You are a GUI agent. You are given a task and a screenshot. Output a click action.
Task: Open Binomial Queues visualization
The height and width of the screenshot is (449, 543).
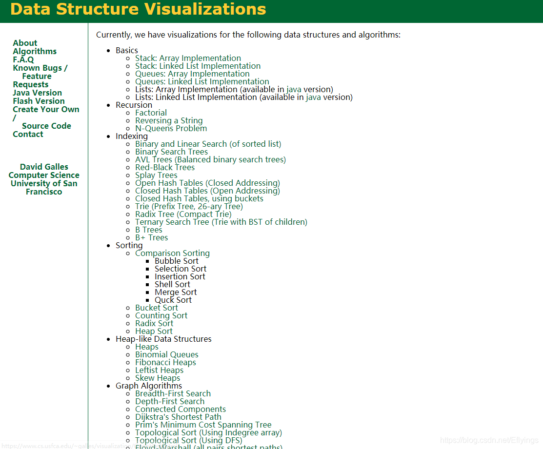(x=166, y=354)
